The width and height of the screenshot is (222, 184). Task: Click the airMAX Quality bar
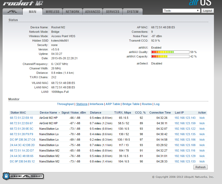tap(170, 52)
